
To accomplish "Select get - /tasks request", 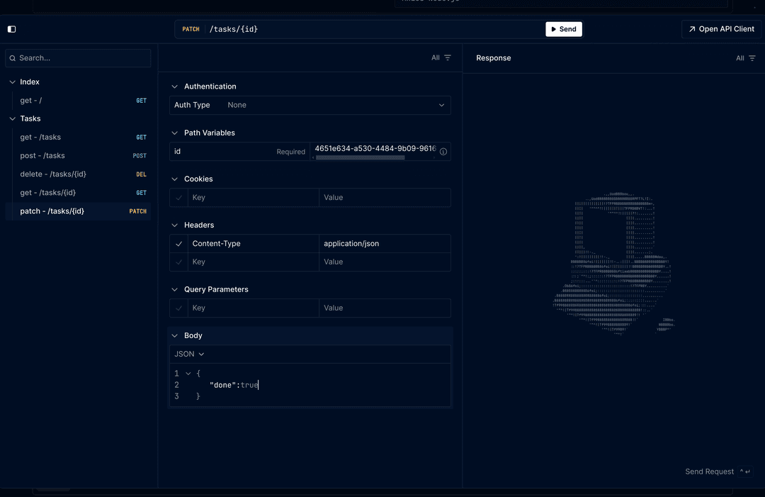I will [x=40, y=138].
